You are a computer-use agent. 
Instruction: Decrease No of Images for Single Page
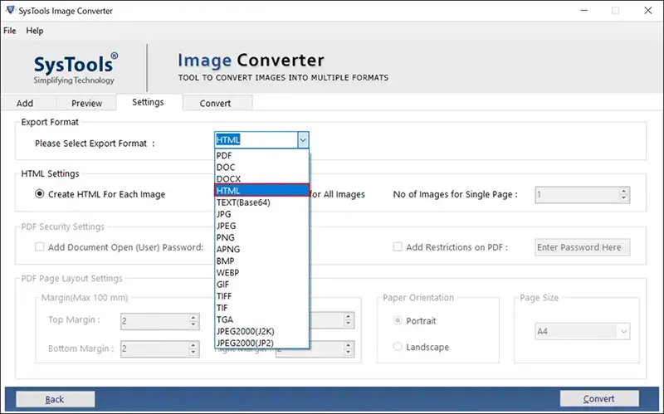pyautogui.click(x=623, y=198)
